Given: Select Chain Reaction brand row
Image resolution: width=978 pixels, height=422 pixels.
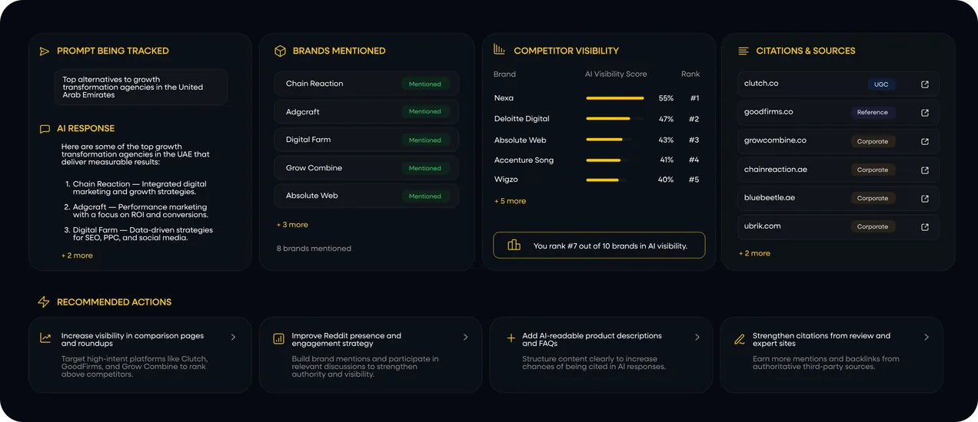Looking at the screenshot, I should (367, 84).
